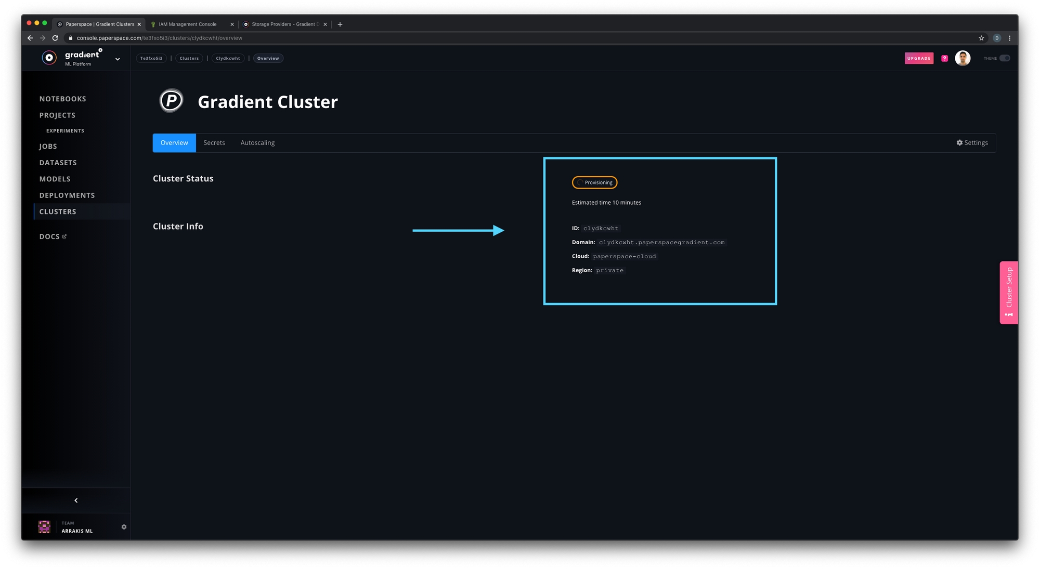Reload the page in browser
The width and height of the screenshot is (1040, 569).
[55, 38]
